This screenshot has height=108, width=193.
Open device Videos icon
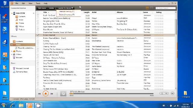[17, 26]
